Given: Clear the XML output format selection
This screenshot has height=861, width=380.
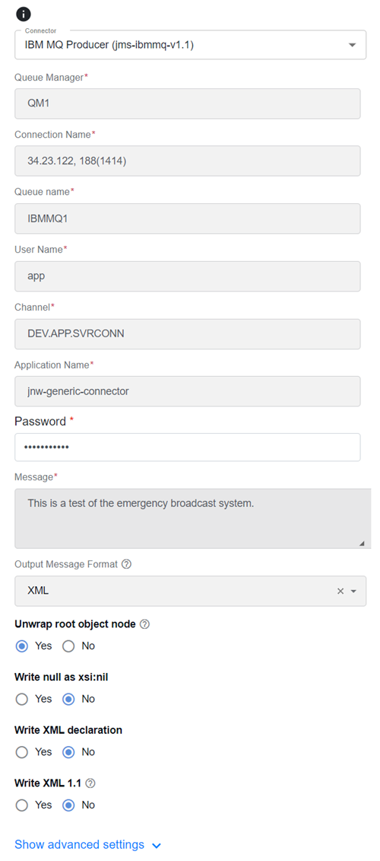Looking at the screenshot, I should coord(340,591).
